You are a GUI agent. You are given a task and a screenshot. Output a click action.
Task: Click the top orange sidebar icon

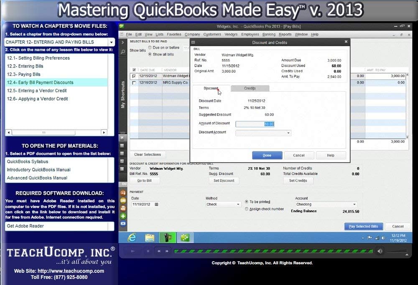pos(123,193)
